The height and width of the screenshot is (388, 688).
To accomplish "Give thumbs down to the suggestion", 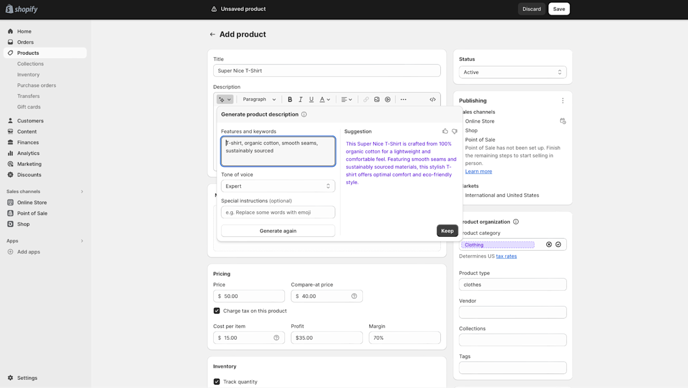I will pos(455,131).
